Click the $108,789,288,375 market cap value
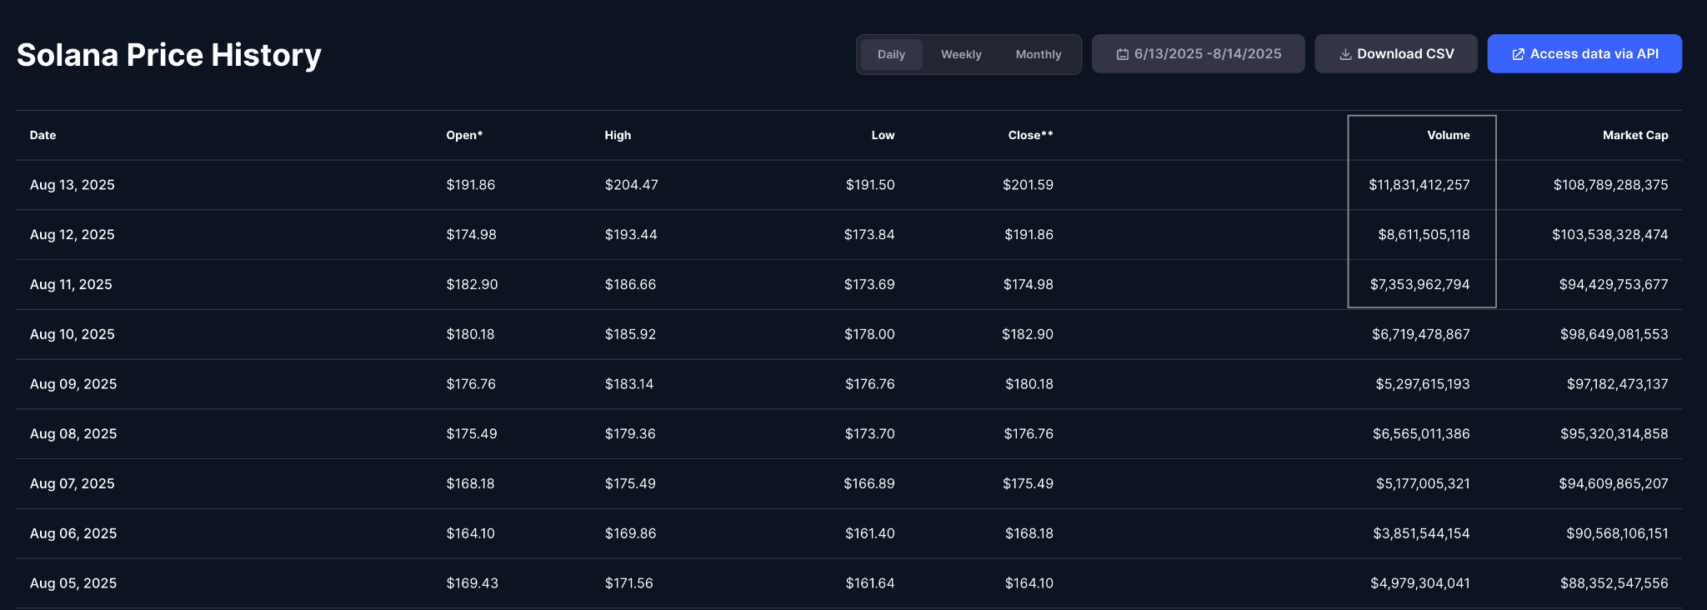 click(x=1611, y=185)
